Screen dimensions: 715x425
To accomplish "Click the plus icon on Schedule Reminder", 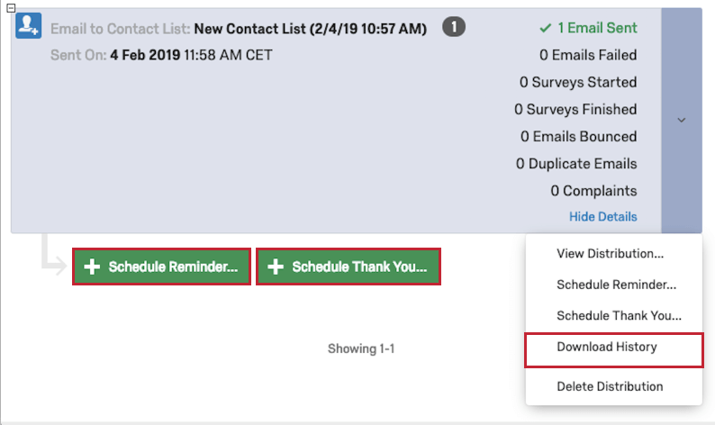I will tap(92, 267).
